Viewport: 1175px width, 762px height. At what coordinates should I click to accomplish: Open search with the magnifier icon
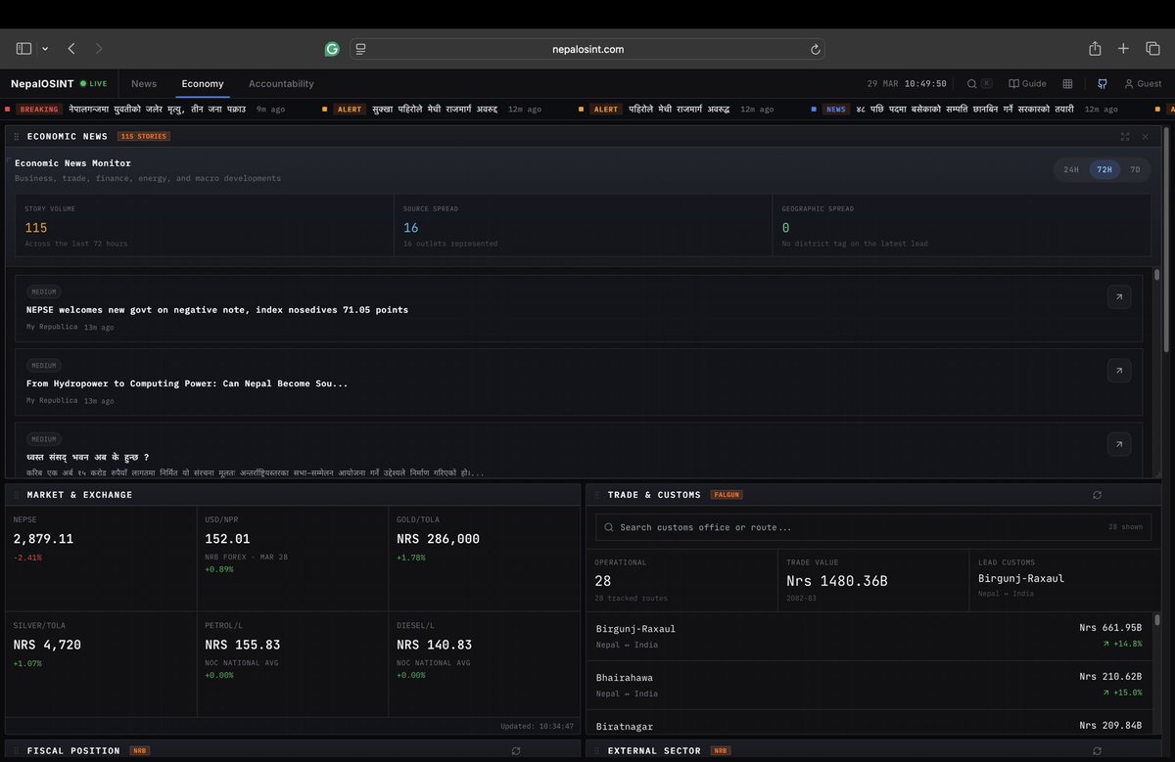(x=972, y=84)
